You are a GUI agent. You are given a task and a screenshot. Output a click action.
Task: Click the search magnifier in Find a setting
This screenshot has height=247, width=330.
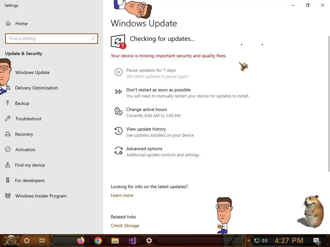tap(93, 39)
